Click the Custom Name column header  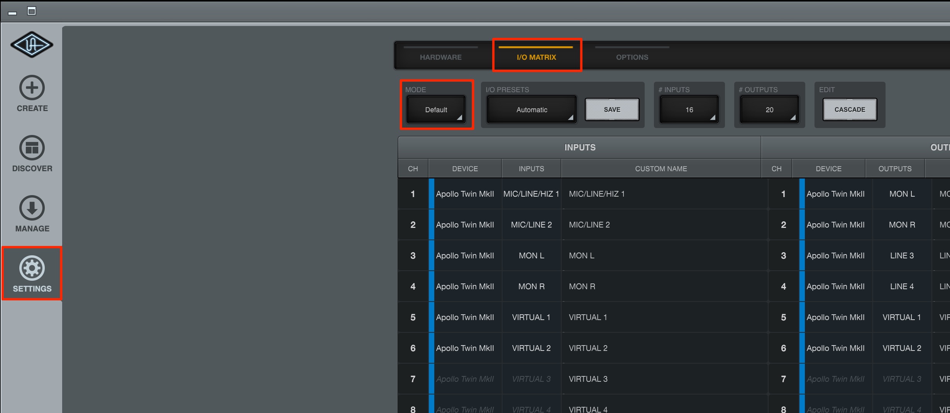coord(661,169)
